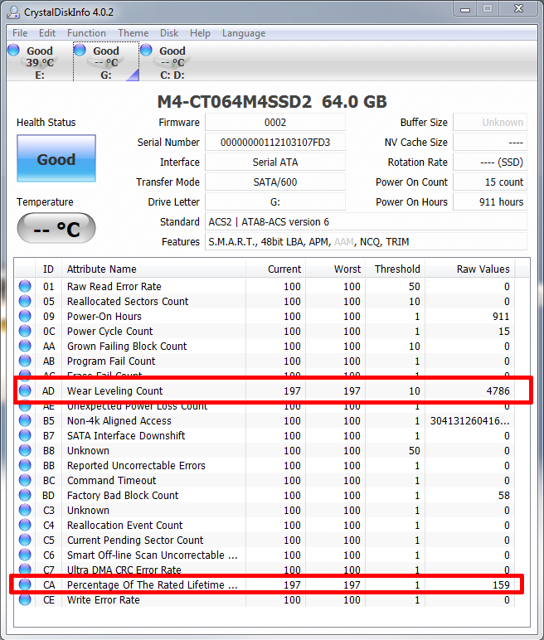Open the Language menu

(x=244, y=33)
